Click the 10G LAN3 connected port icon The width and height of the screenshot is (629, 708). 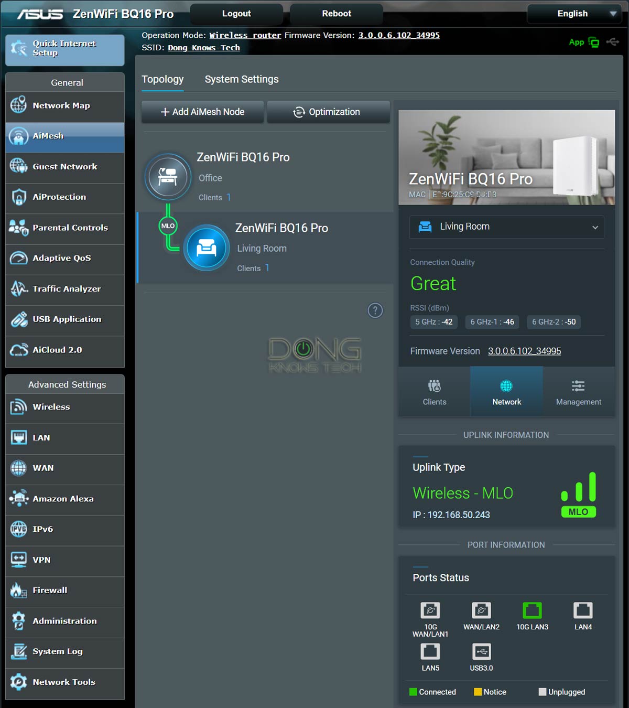click(532, 610)
